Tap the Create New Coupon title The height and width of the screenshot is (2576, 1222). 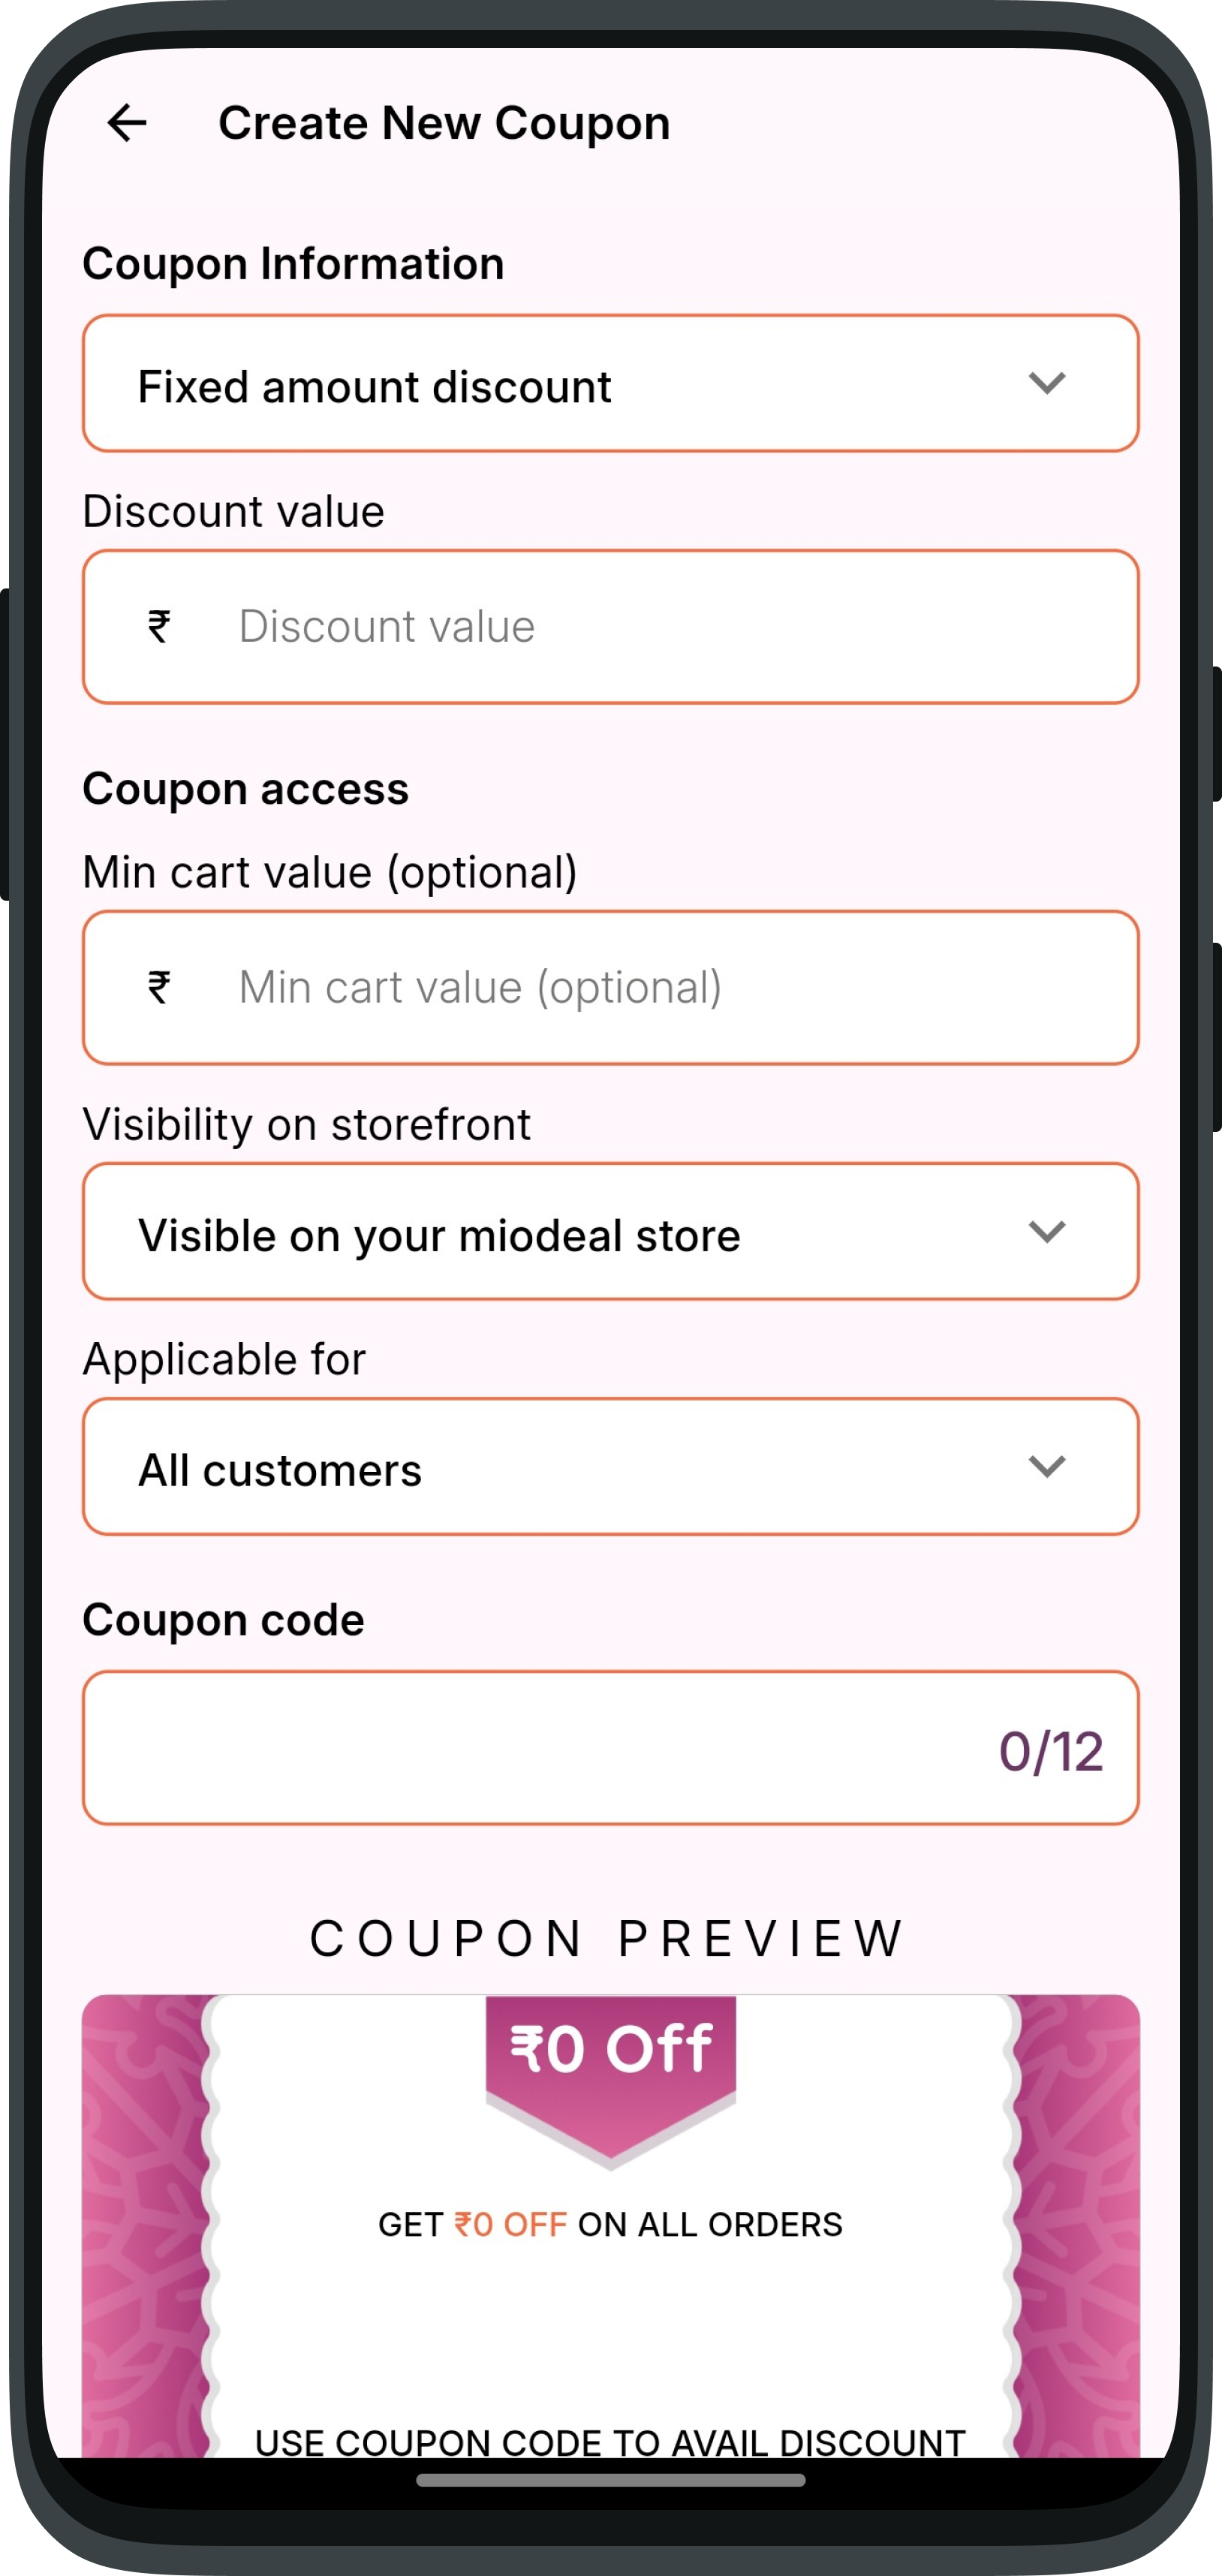point(444,124)
